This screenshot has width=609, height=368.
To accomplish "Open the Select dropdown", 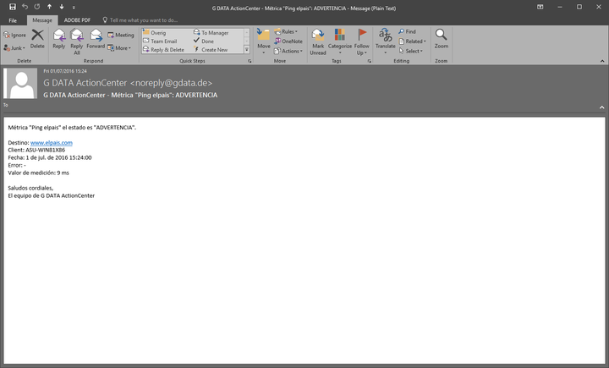I will click(x=411, y=51).
